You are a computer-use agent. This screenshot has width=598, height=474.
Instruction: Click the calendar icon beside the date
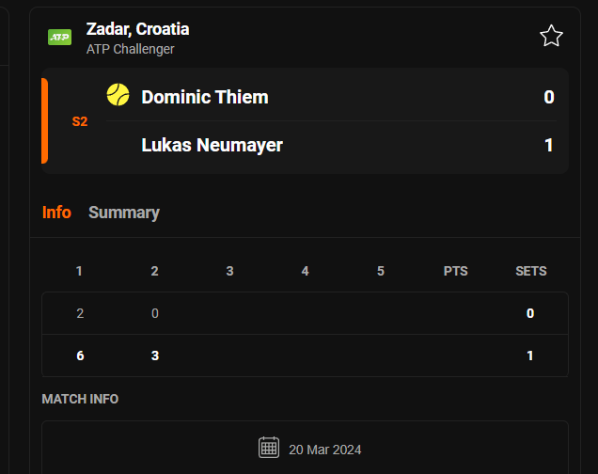coord(269,448)
